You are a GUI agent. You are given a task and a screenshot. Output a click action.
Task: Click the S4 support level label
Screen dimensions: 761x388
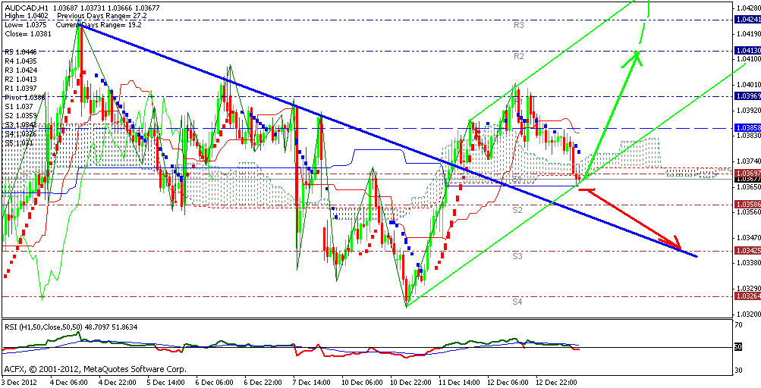(517, 302)
